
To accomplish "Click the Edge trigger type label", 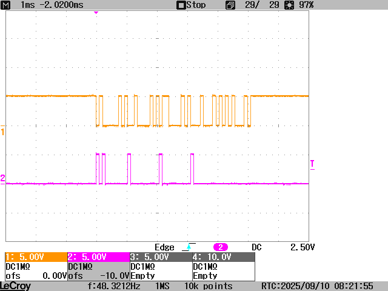I will pos(164,247).
